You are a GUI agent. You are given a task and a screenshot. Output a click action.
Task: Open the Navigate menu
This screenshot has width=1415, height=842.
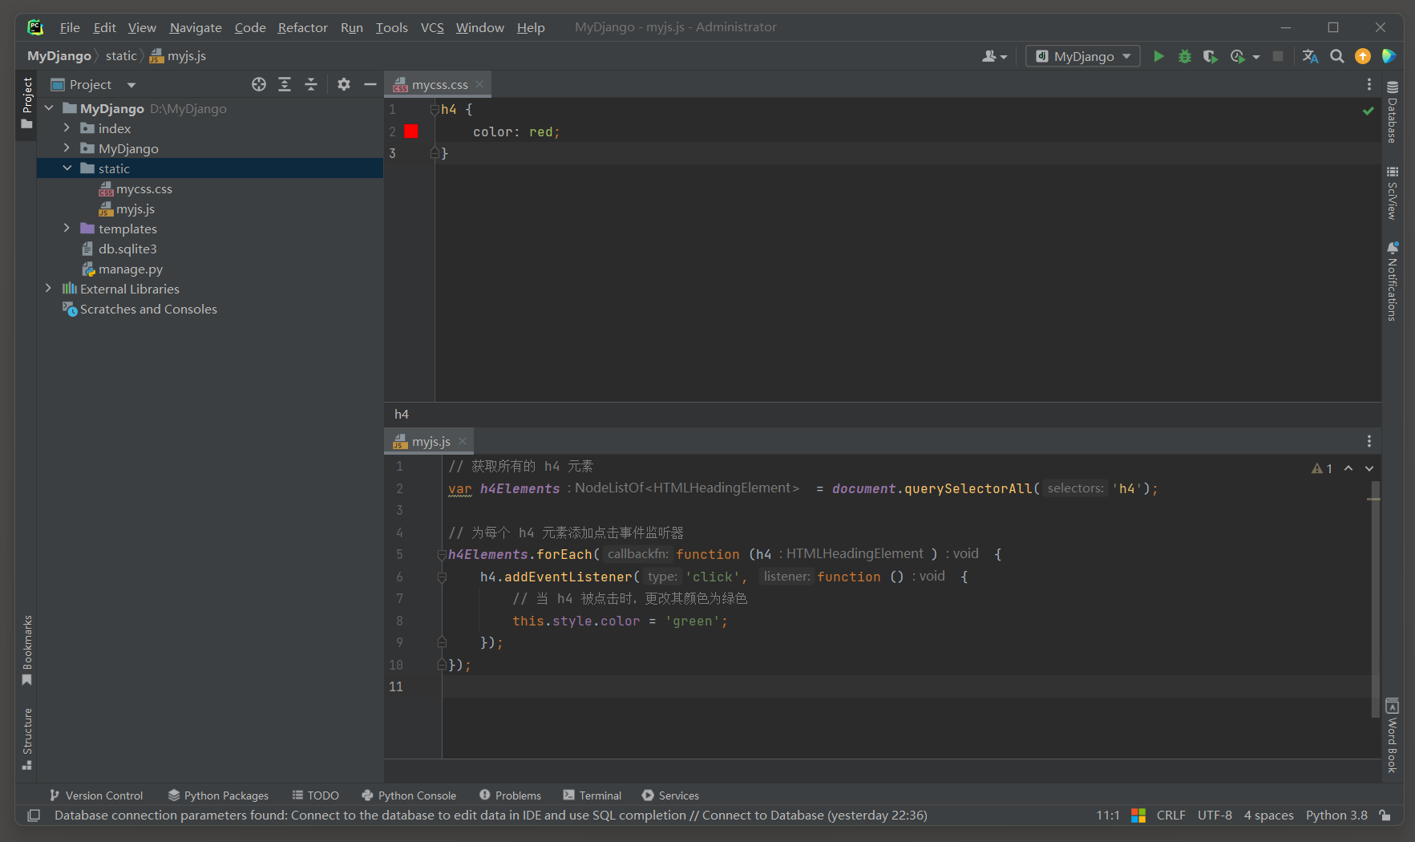(196, 27)
